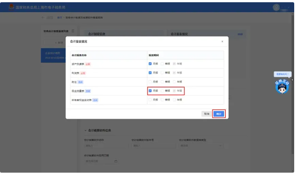Click the edit link in 会计报表情况 header
Screen dimensions: 296x174
coord(240,34)
